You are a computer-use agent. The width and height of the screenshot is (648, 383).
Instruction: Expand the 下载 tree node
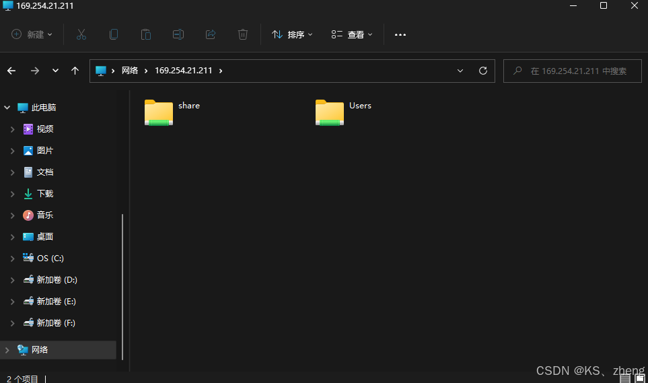click(12, 194)
